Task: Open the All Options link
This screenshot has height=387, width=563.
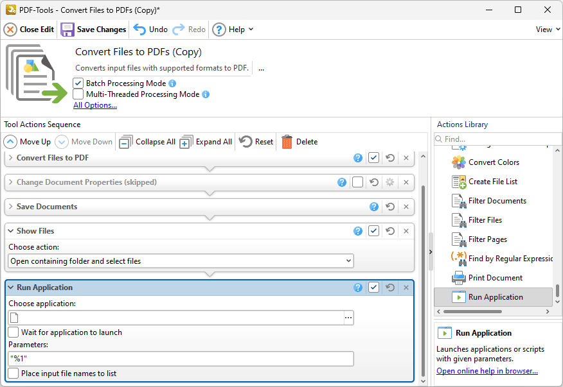Action: pos(95,105)
